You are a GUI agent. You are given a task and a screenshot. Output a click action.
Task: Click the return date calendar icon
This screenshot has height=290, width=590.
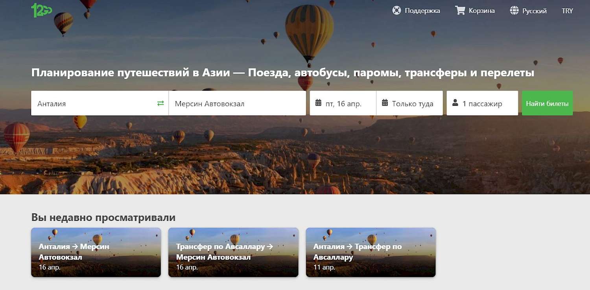tap(385, 103)
